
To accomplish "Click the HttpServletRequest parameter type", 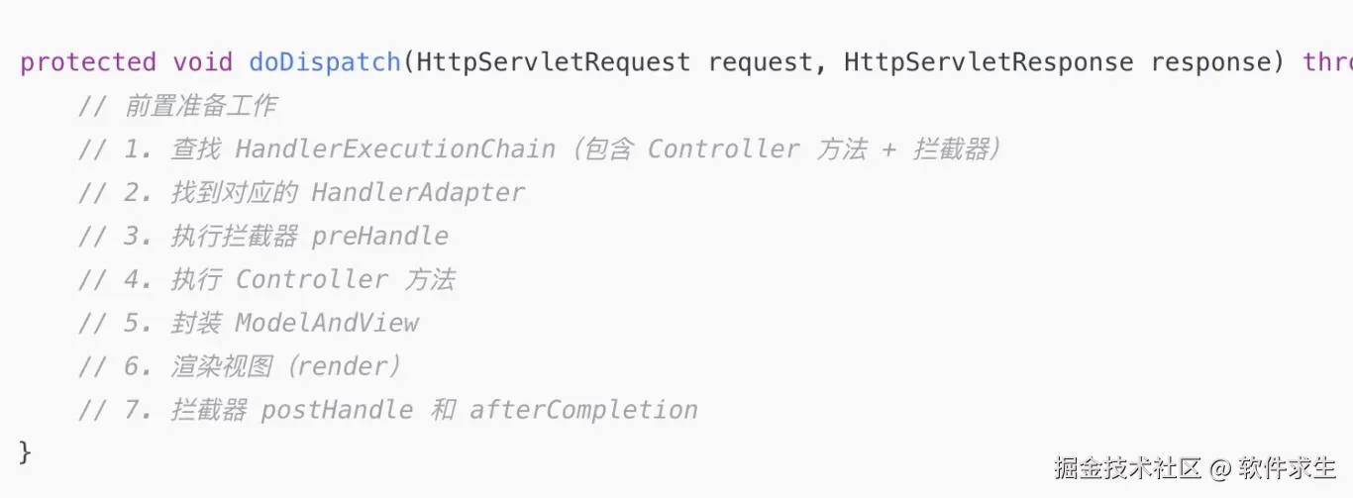I will 553,62.
